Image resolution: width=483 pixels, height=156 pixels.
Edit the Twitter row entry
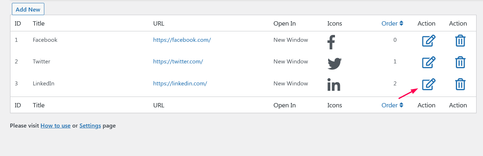(x=429, y=62)
